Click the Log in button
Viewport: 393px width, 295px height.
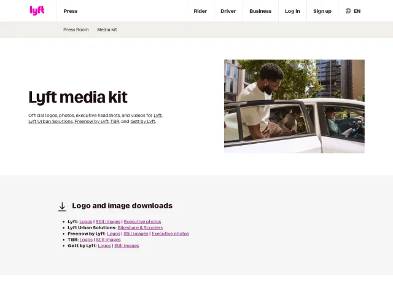[292, 11]
